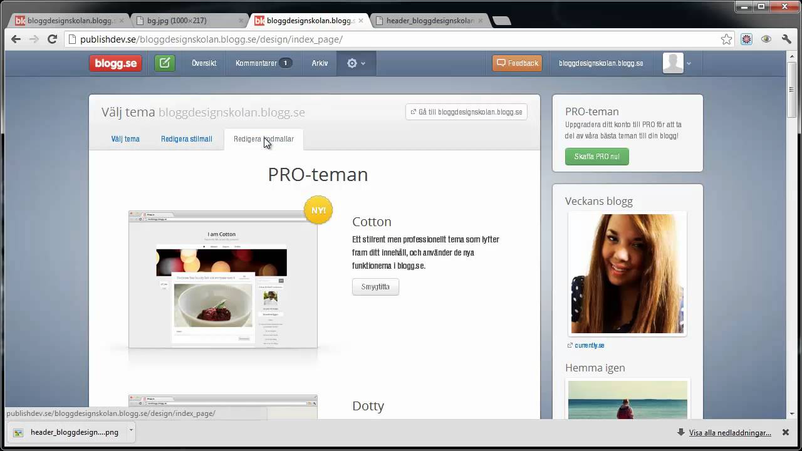The image size is (802, 451).
Task: Open the currently.se link
Action: [x=589, y=345]
